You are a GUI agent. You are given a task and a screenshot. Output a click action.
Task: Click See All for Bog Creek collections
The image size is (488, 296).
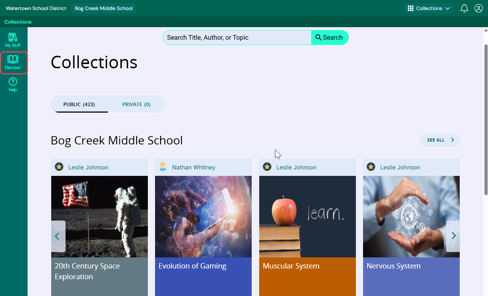click(440, 140)
